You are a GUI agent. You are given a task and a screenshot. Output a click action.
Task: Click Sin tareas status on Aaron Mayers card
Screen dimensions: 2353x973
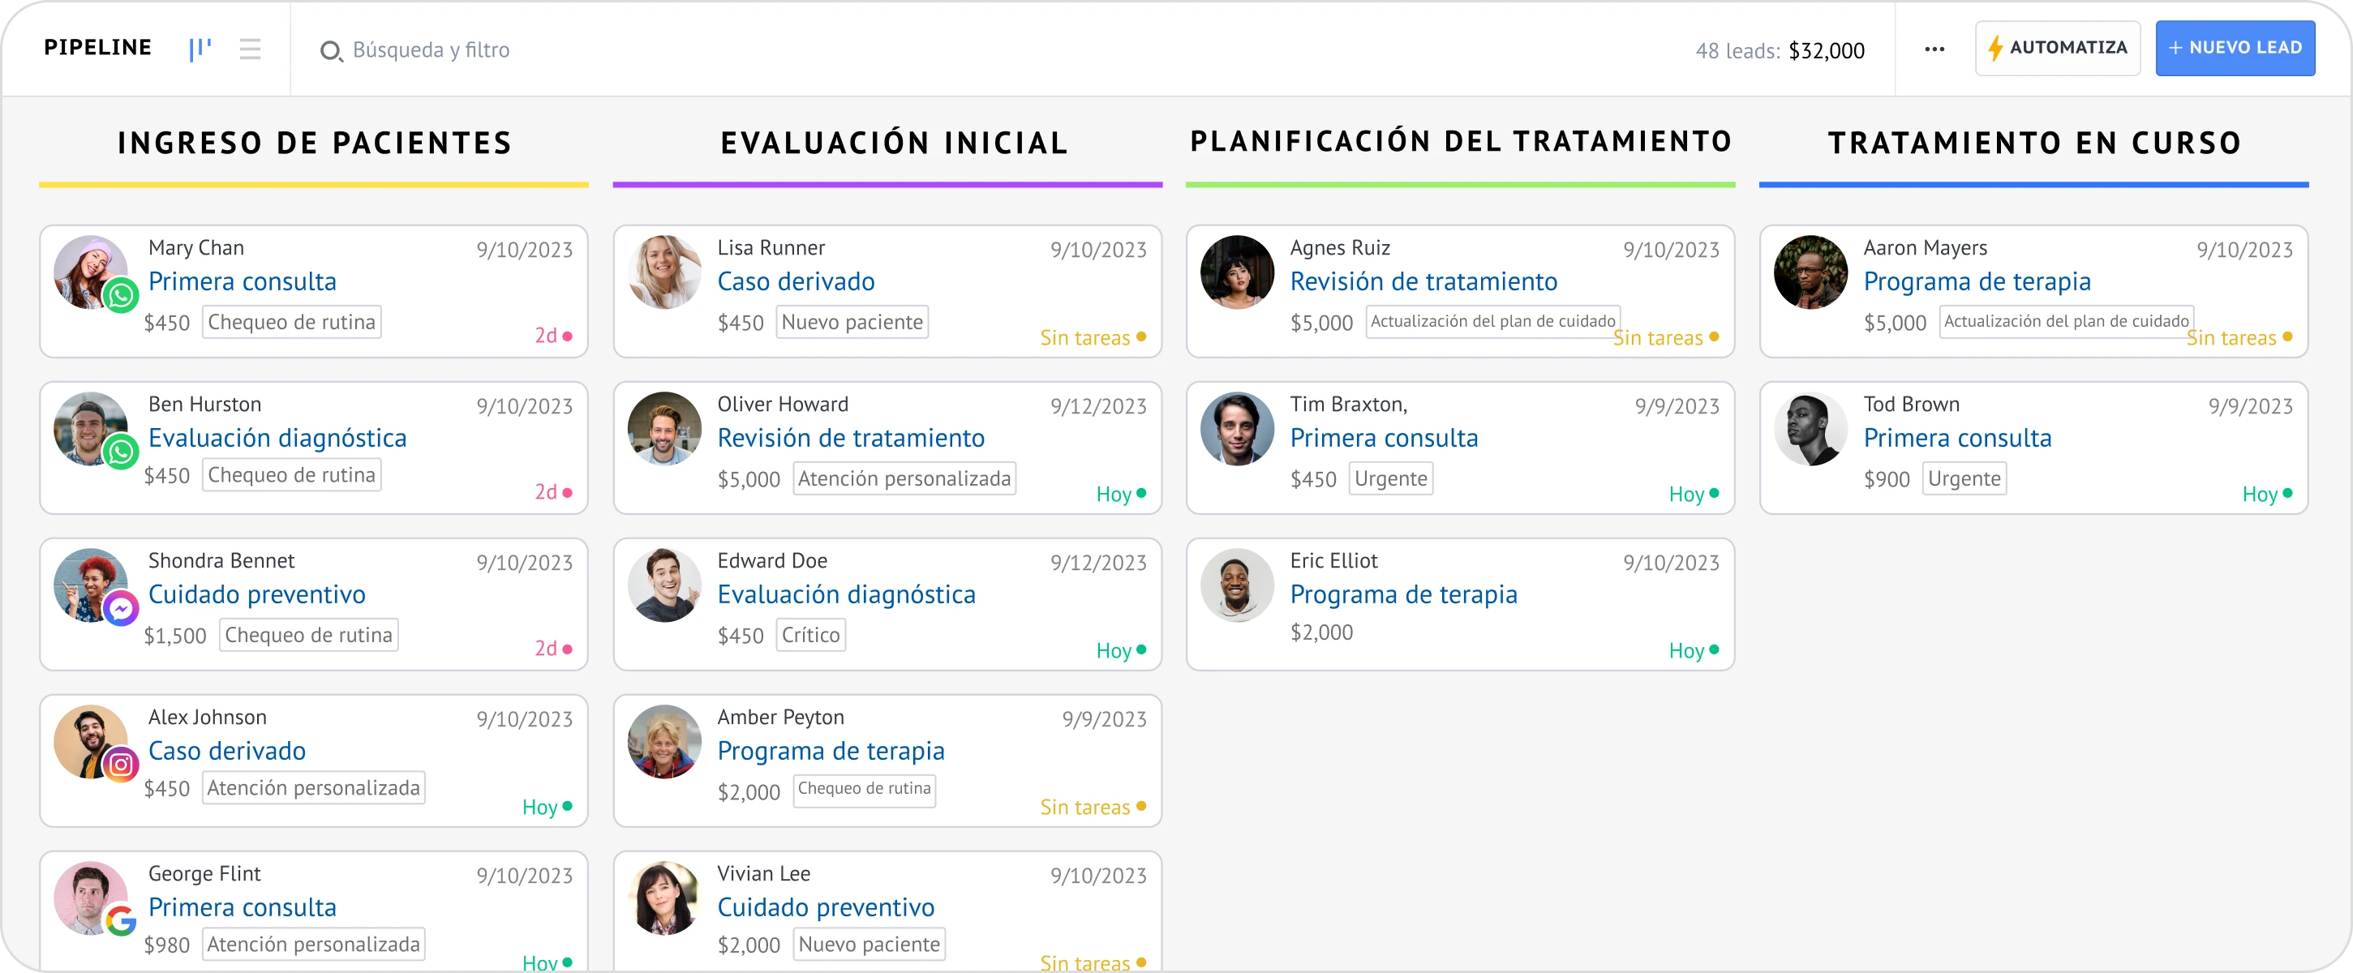click(x=2231, y=339)
